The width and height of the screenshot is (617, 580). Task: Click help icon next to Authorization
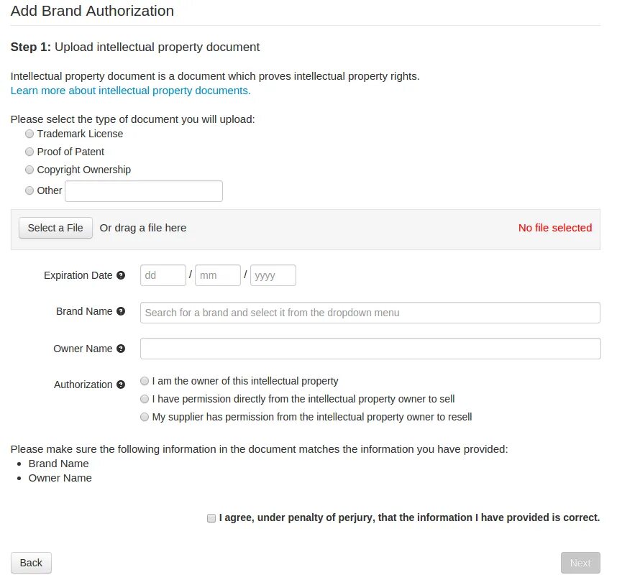point(121,385)
